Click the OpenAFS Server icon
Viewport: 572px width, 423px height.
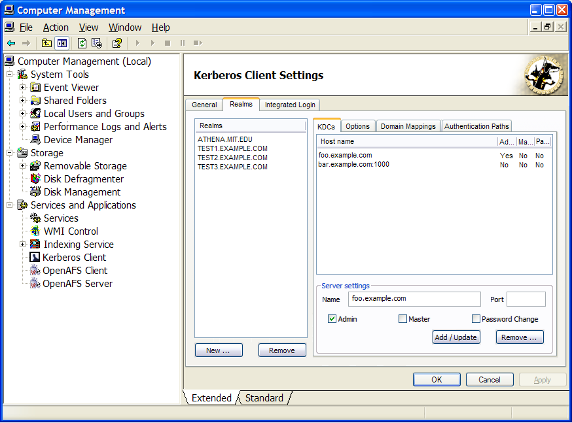[x=35, y=284]
